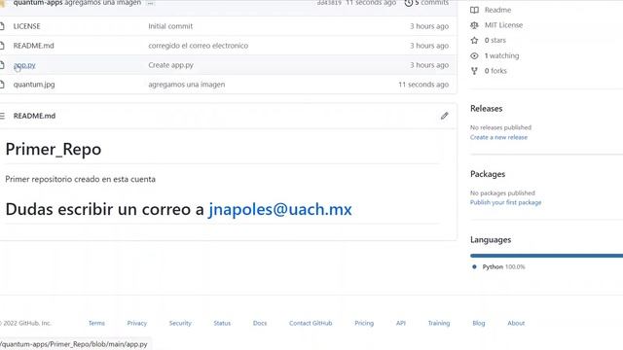
Task: Click the eye icon beside 1 watching
Action: (474, 56)
